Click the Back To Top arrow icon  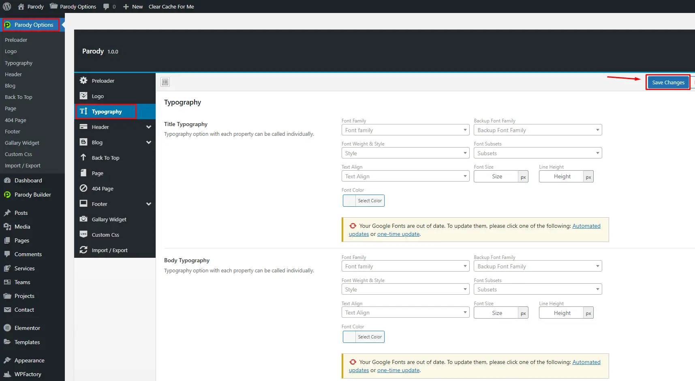pos(83,157)
